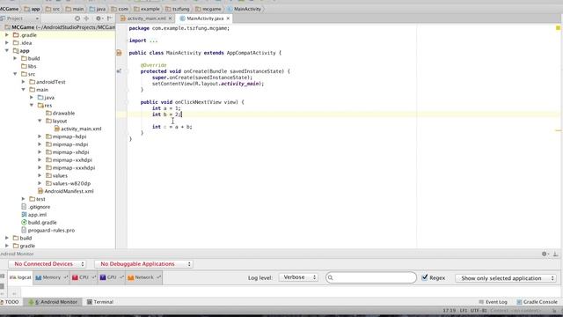This screenshot has width=563, height=317.
Task: Expand the values-w820dp folder
Action: (x=40, y=183)
